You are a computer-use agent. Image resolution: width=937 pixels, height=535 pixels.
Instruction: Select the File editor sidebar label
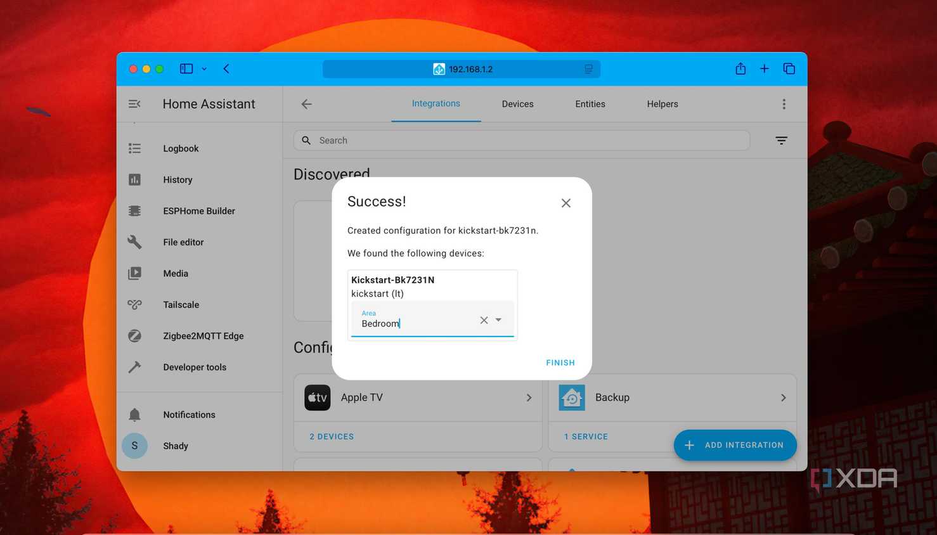[x=183, y=242]
